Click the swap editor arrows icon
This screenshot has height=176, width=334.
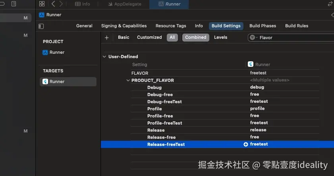click(x=330, y=4)
